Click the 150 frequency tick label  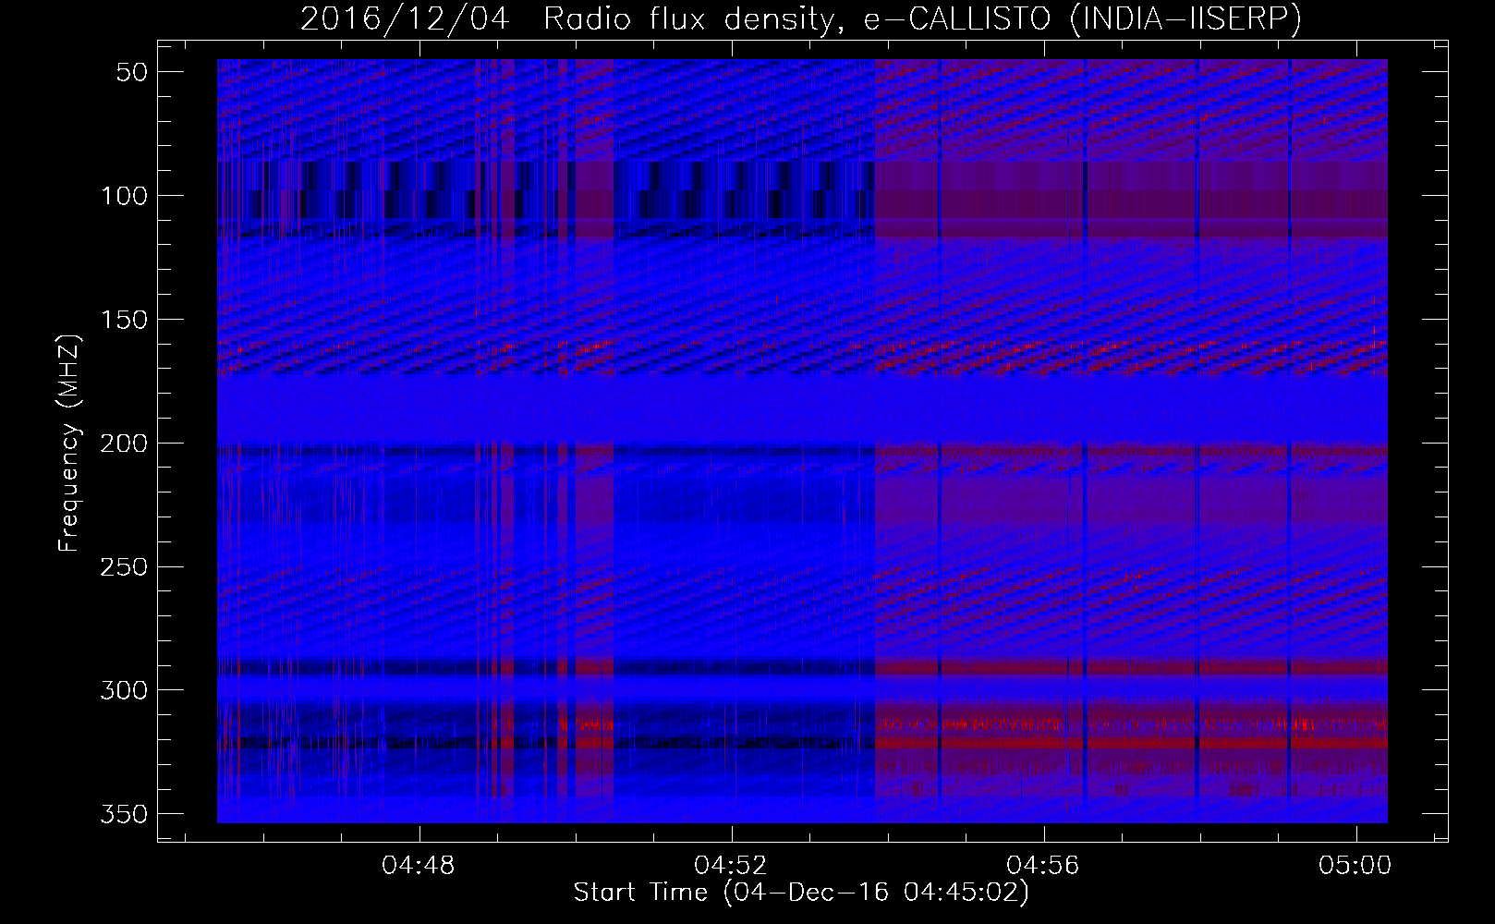[124, 320]
